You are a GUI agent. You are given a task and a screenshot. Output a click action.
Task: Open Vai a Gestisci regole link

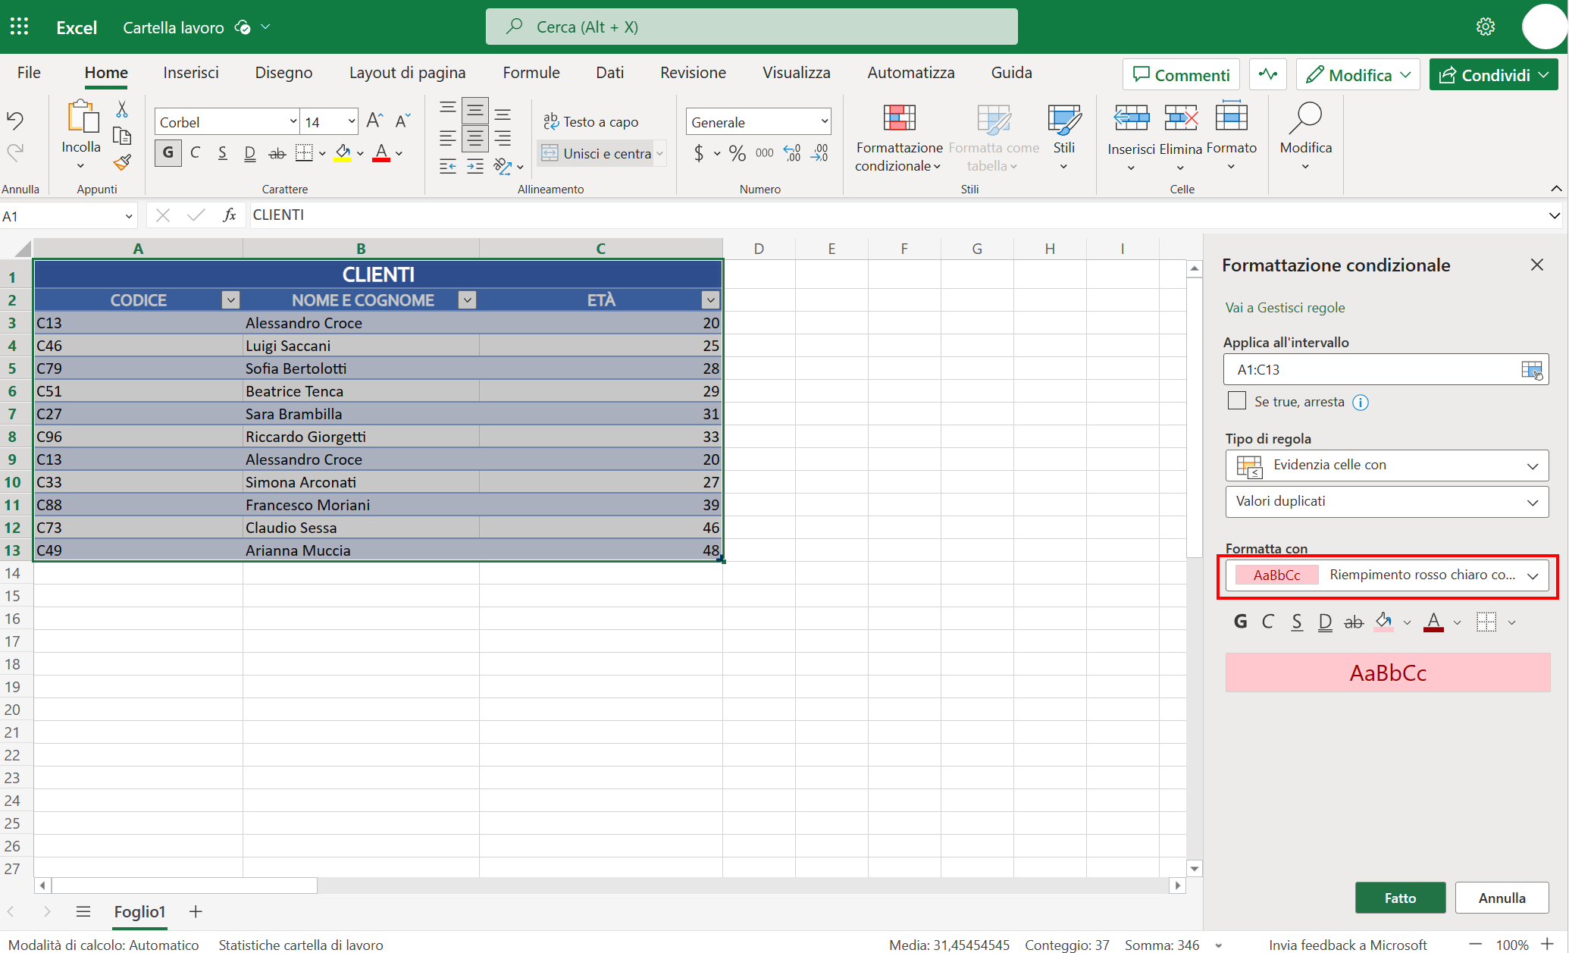[x=1285, y=307]
